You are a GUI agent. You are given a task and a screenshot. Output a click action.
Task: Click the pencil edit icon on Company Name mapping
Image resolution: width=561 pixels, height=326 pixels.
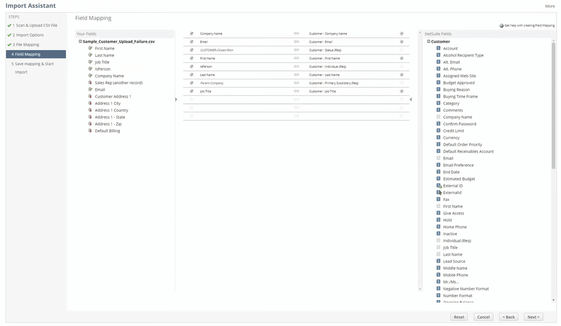click(x=191, y=34)
